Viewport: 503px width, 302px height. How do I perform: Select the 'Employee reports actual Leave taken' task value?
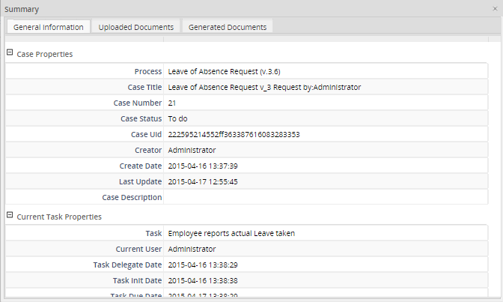(x=231, y=233)
